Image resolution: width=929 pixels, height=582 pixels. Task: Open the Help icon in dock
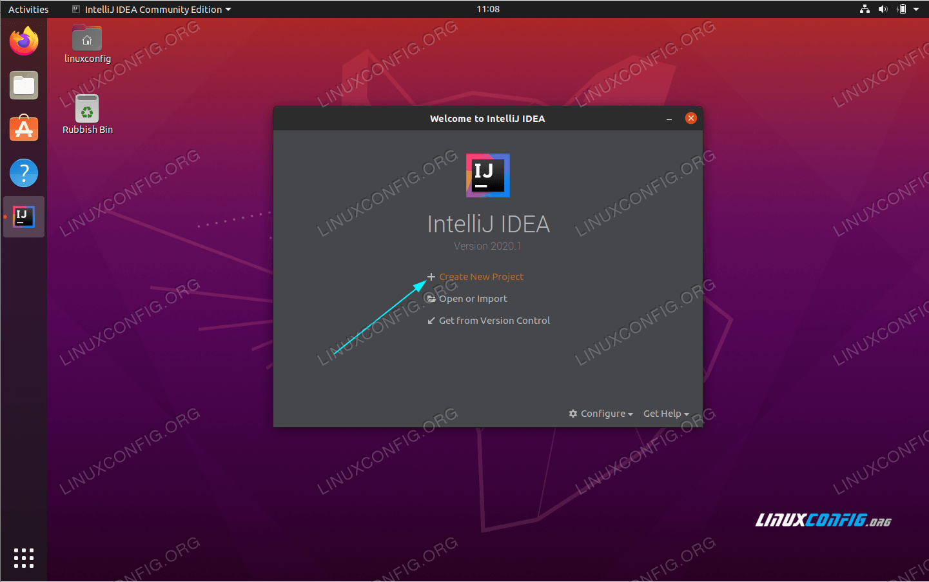click(24, 173)
